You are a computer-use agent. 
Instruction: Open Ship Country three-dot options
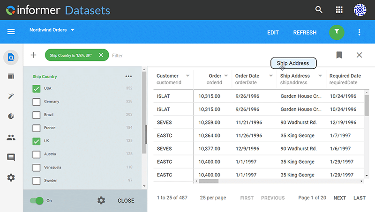(x=128, y=76)
